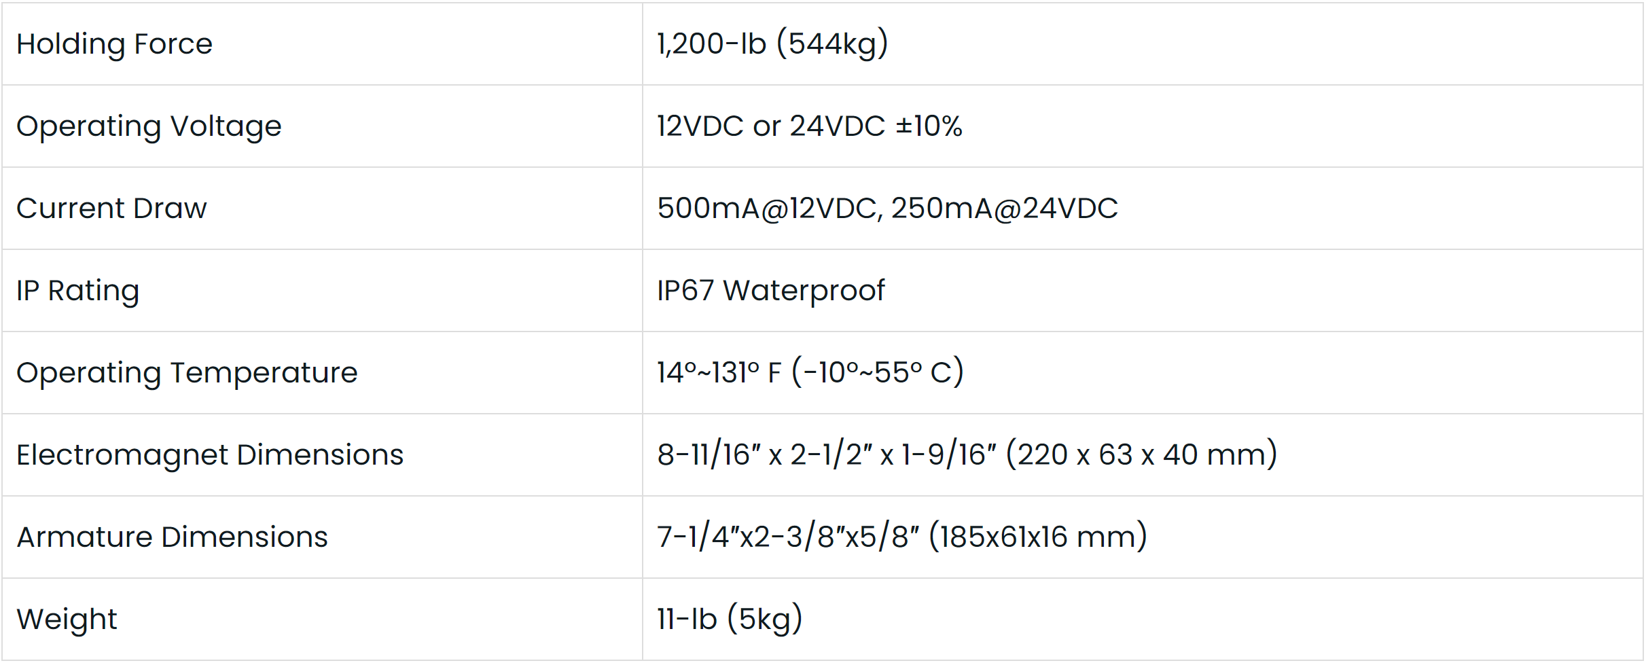This screenshot has width=1646, height=663.
Task: Select the IP67 Waterproof value
Action: click(770, 291)
